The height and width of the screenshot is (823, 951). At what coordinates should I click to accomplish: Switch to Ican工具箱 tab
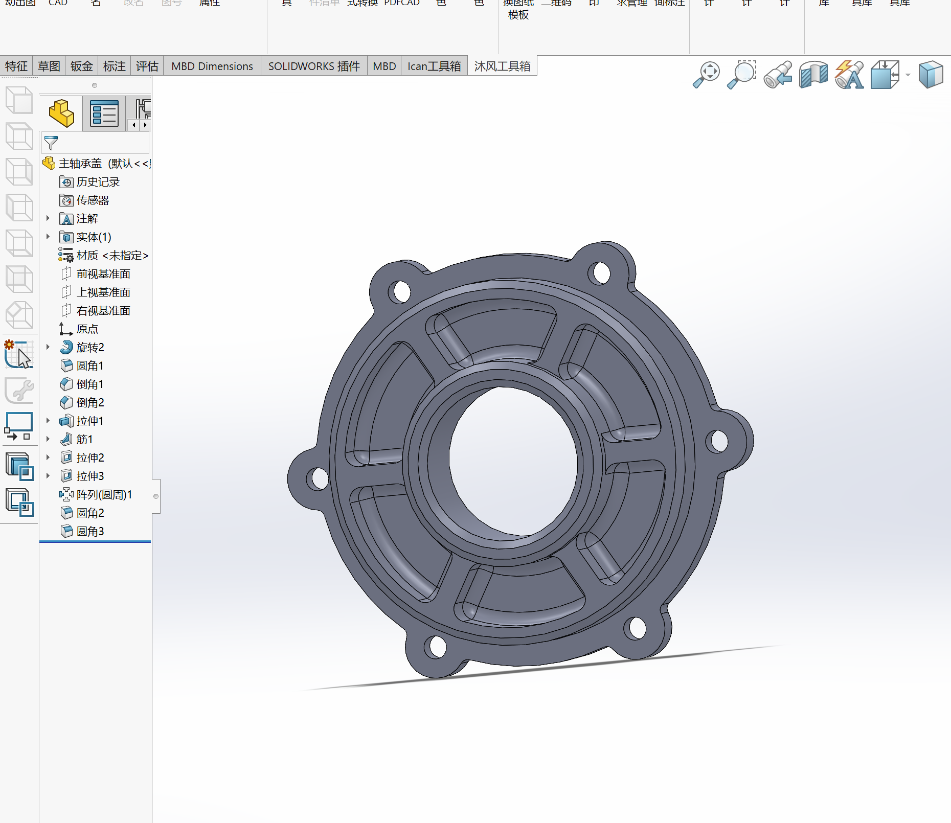click(434, 66)
